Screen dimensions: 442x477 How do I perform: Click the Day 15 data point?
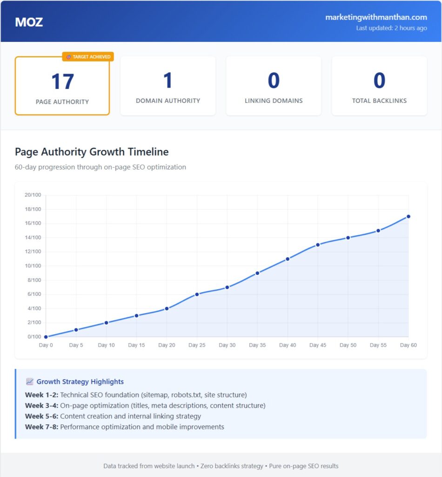pyautogui.click(x=136, y=316)
